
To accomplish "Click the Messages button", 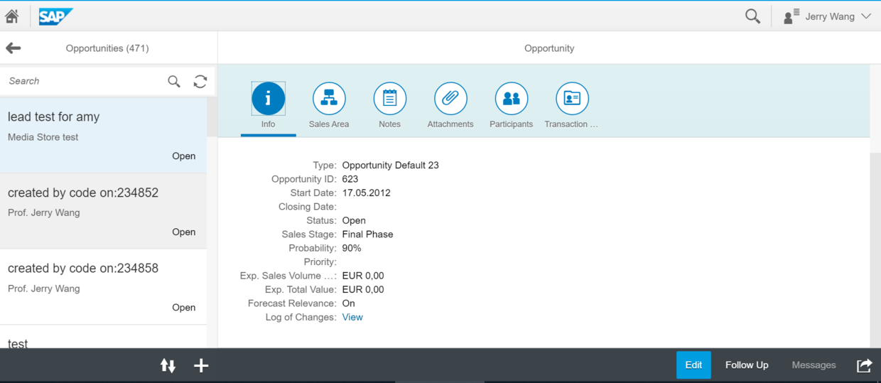I will pos(814,365).
